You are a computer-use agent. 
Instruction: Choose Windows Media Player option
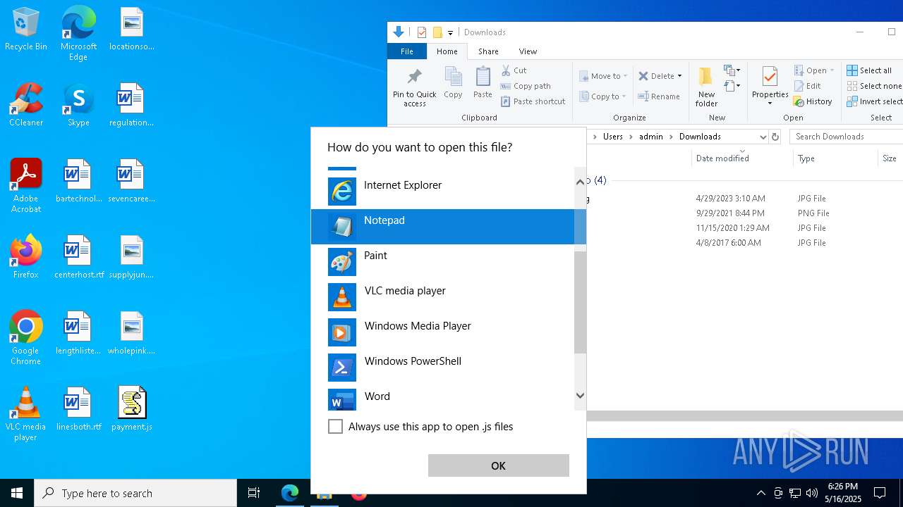tap(443, 332)
